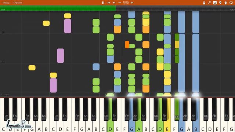
Task: Skip back to the previous section
Action: coord(109,3)
